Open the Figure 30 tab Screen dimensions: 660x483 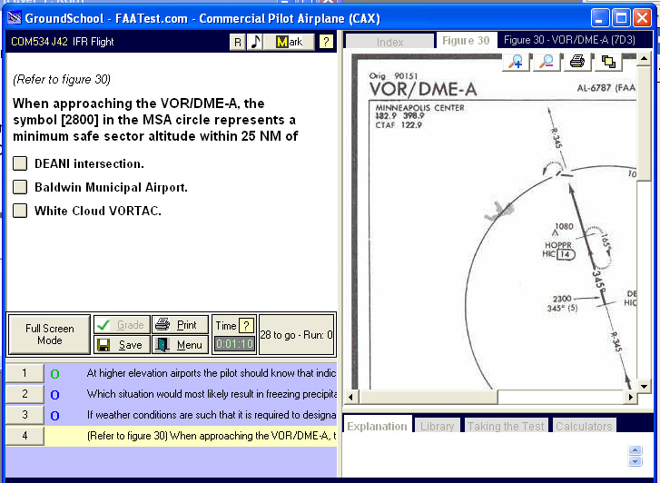coord(465,41)
